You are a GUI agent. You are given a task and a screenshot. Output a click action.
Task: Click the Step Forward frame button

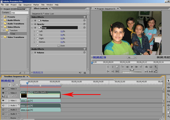137,67
